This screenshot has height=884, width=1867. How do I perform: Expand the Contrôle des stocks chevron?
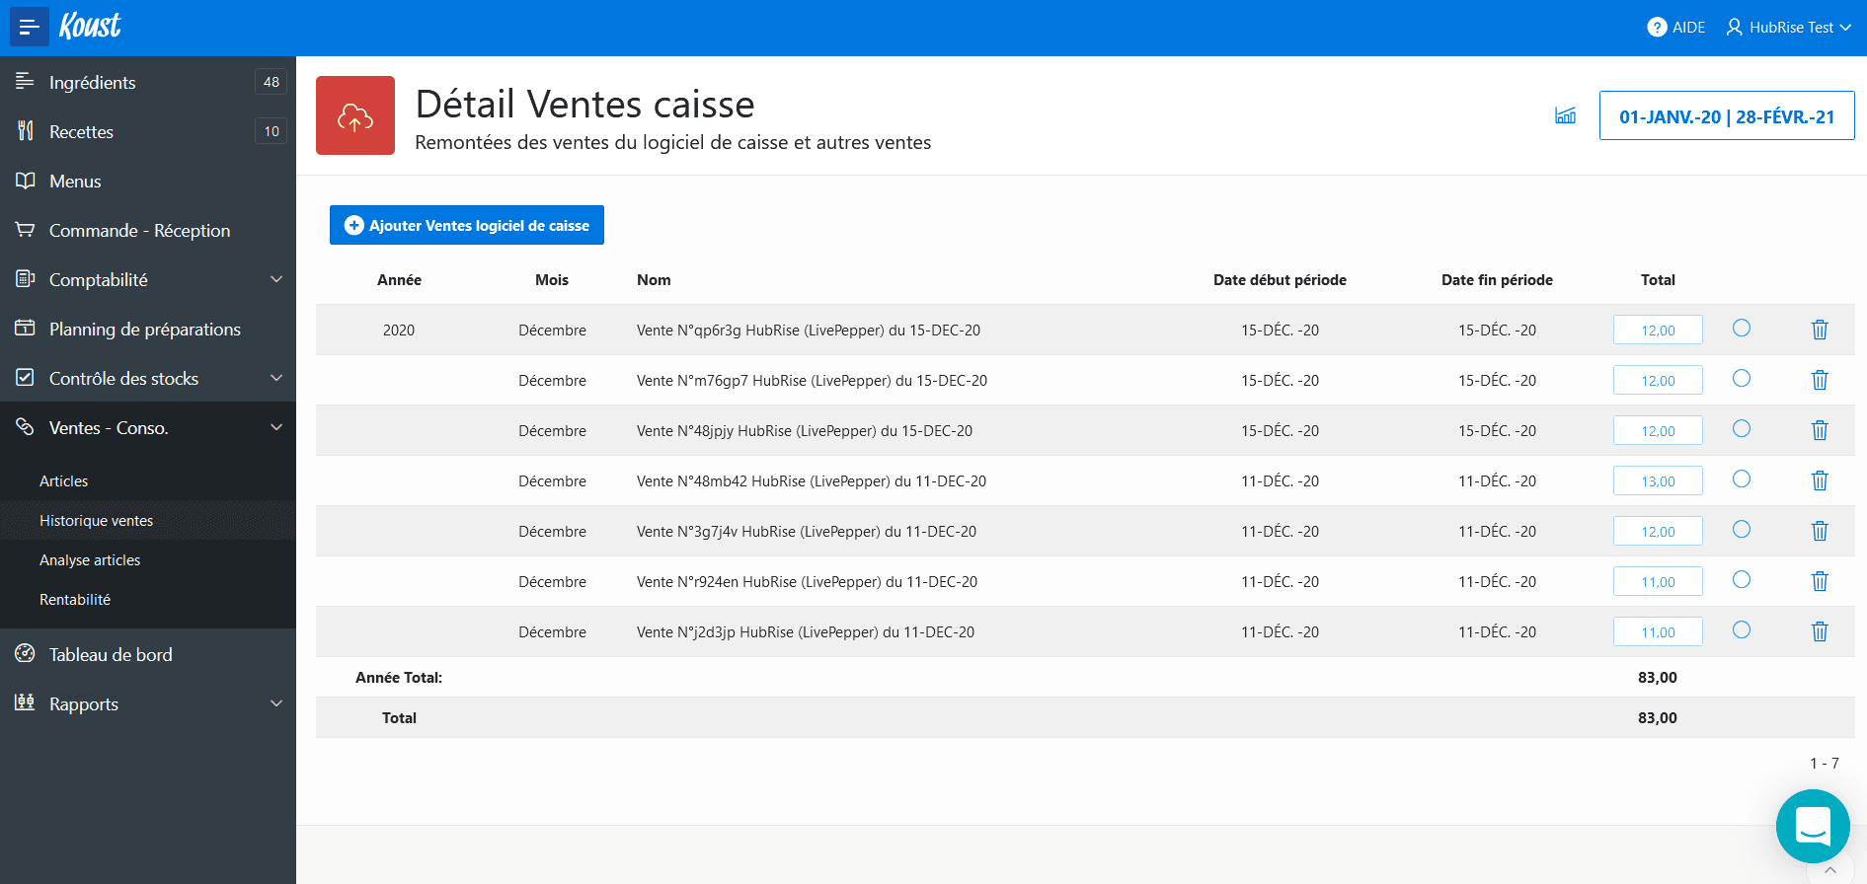276,378
